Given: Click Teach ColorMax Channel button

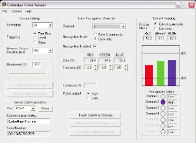Looking at the screenshot, I should pyautogui.click(x=95, y=115).
